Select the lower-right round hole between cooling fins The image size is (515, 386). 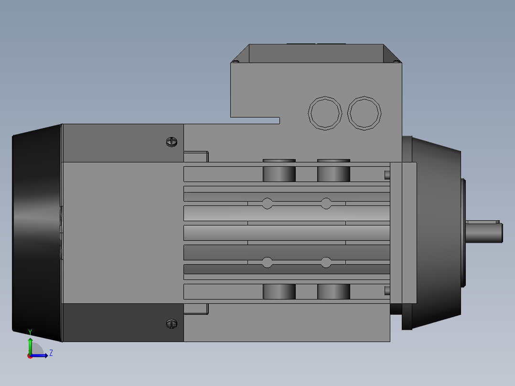click(x=326, y=262)
